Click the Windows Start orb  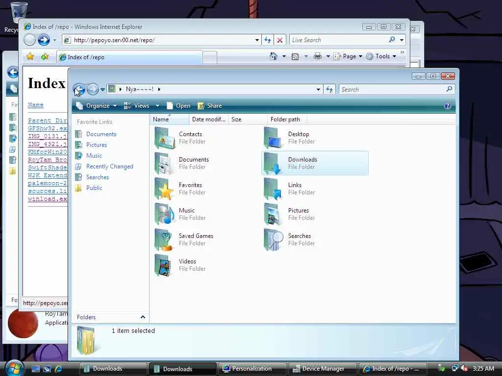click(13, 368)
